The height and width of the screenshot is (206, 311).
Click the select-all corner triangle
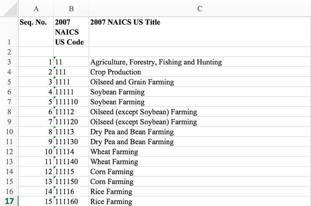tap(9, 8)
